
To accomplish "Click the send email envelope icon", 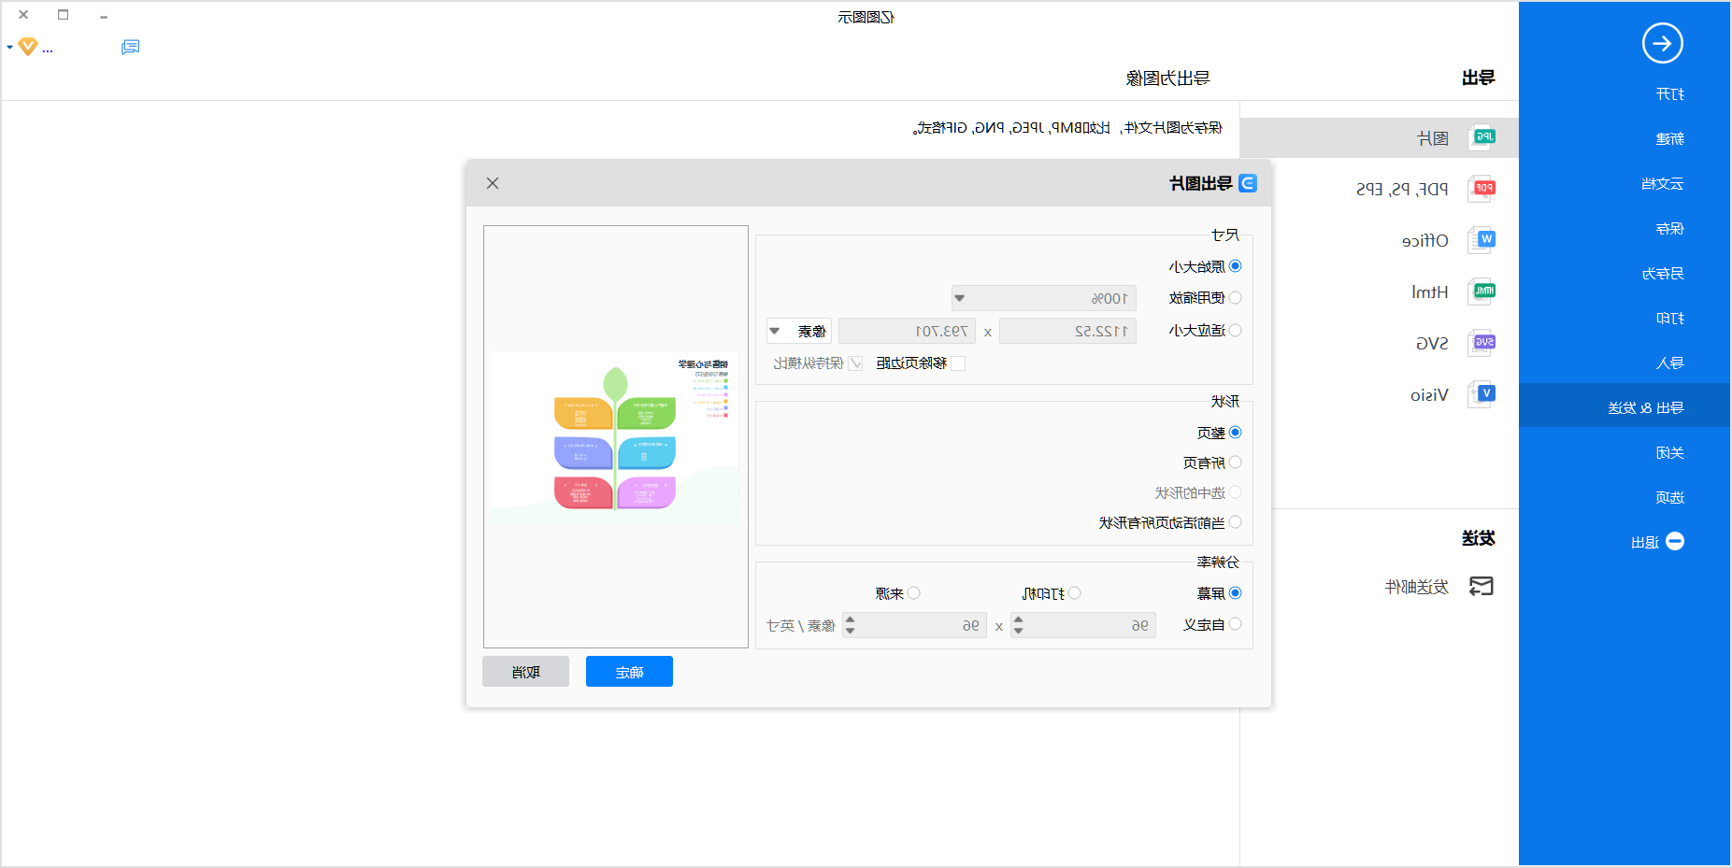I will tap(1482, 586).
